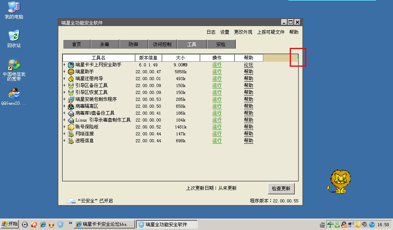Click the lion mascot on the desktop
393x230 pixels.
(x=339, y=181)
